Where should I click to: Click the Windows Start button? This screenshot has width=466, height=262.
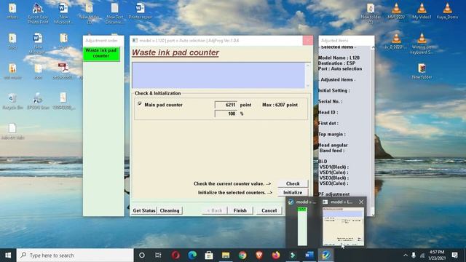click(8, 255)
